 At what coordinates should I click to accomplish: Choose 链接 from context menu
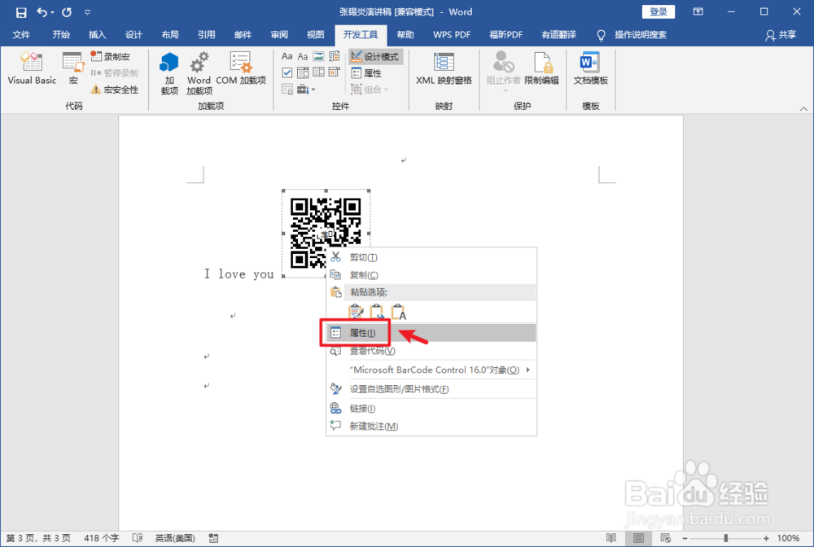pos(431,409)
